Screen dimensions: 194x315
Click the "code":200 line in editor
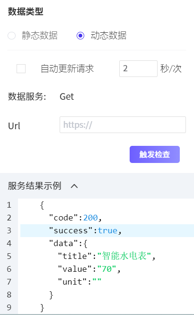click(x=76, y=218)
